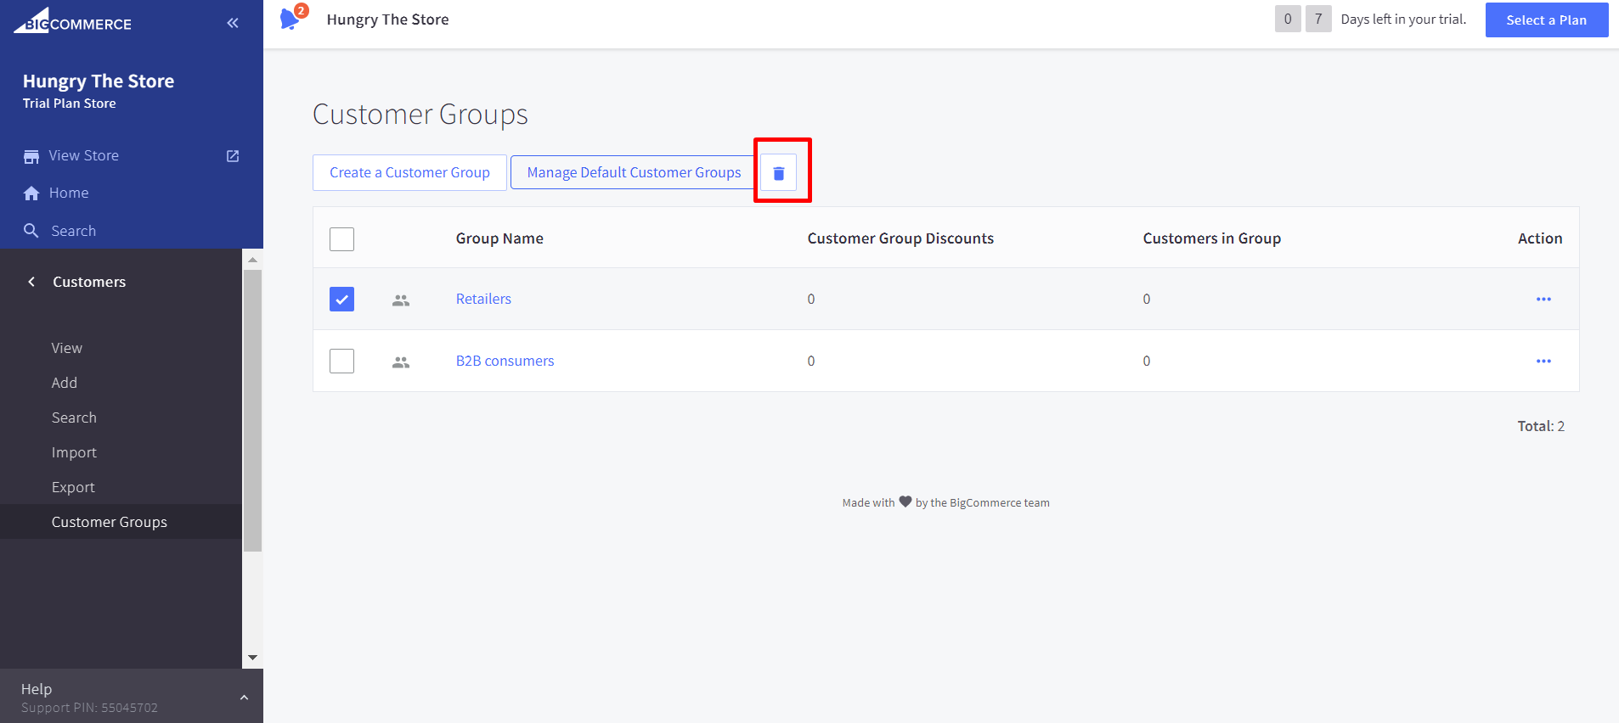This screenshot has height=723, width=1619.
Task: Open the action menu for B2B consumers
Action: (x=1543, y=361)
